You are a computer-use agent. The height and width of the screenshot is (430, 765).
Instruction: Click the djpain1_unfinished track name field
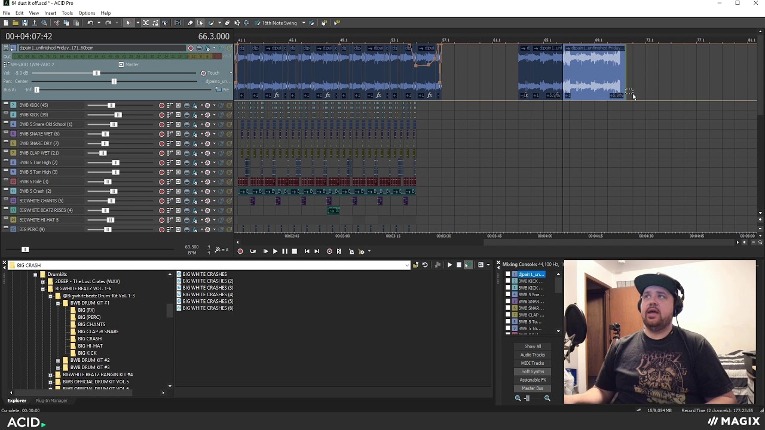pos(102,48)
